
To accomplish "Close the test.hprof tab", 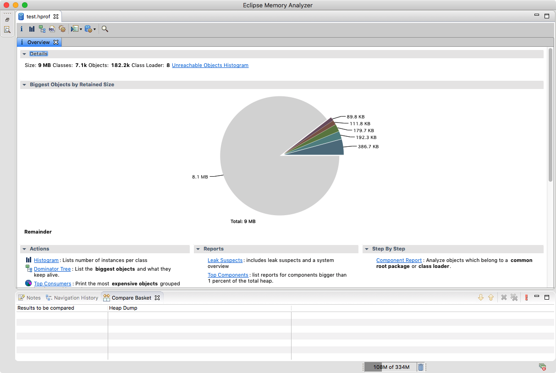I will [x=56, y=17].
